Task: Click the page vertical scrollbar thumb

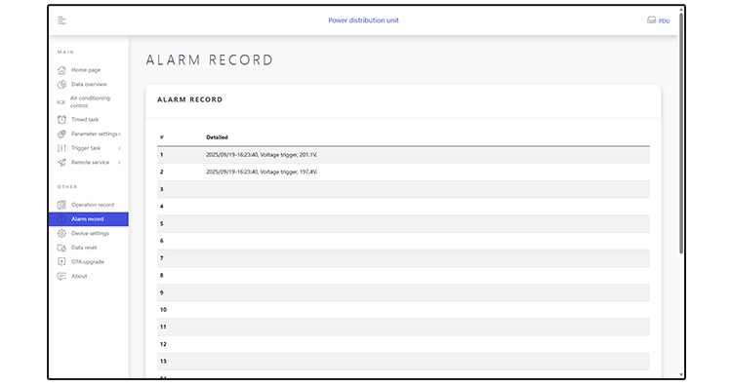Action: (x=681, y=133)
